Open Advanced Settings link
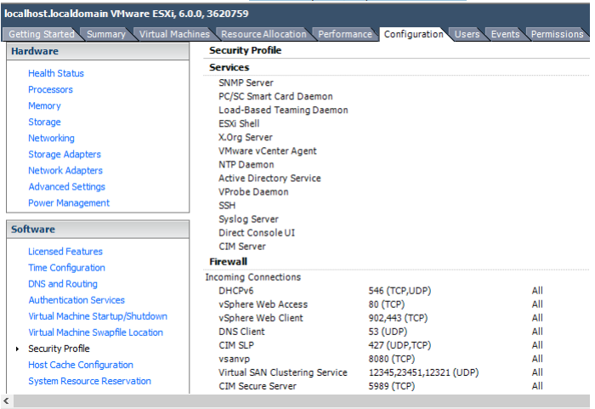 [x=67, y=187]
